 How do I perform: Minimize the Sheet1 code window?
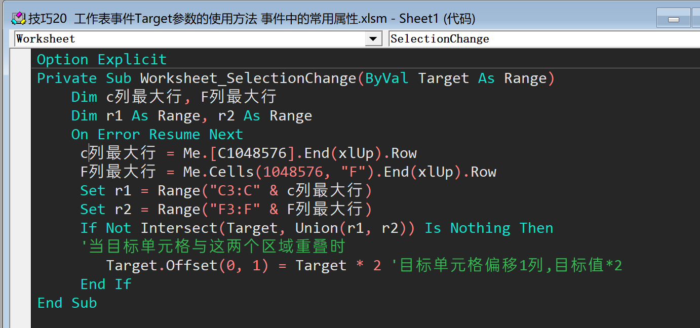(x=673, y=18)
